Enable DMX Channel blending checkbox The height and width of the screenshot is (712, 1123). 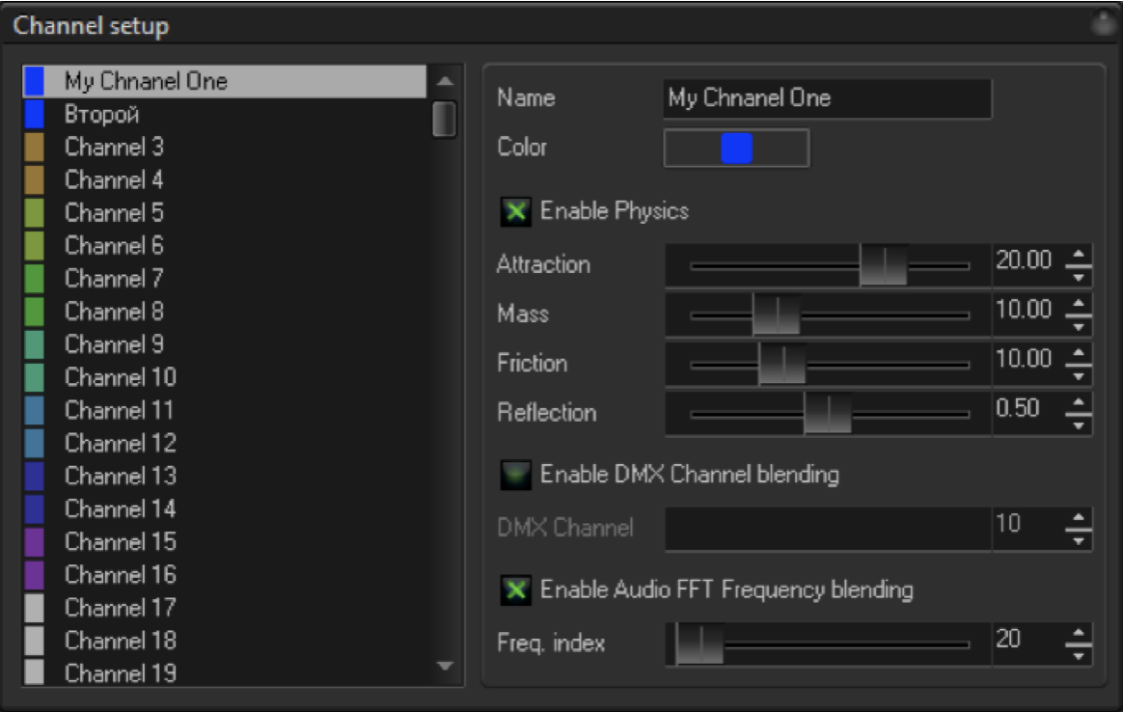pyautogui.click(x=516, y=475)
